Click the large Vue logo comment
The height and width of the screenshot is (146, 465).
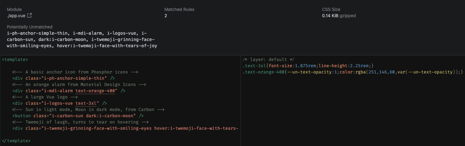coord(45,97)
